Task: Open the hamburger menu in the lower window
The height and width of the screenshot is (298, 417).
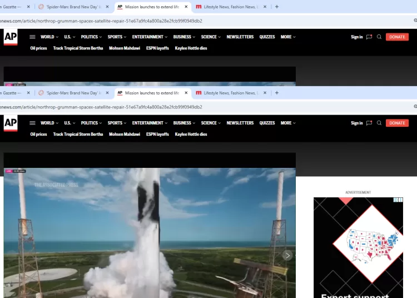Action: pos(32,123)
